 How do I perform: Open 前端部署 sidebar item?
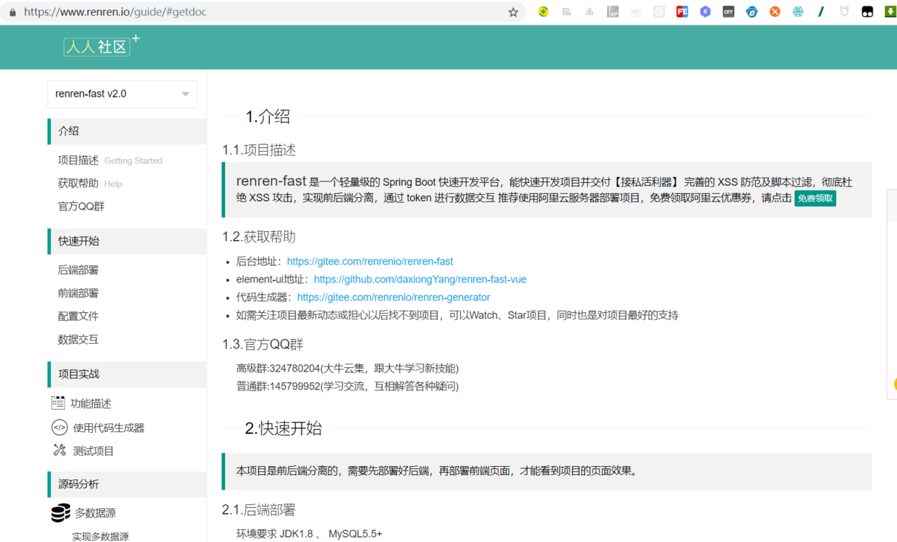click(x=78, y=293)
